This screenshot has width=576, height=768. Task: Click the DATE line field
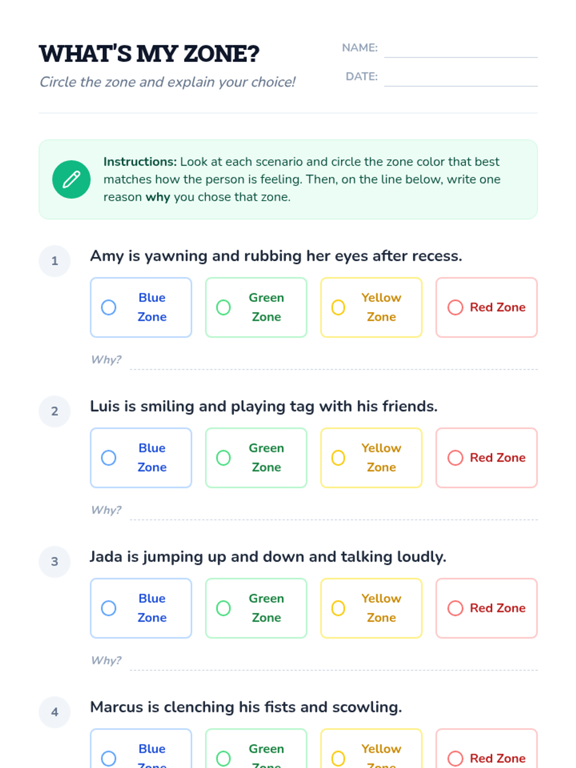(461, 78)
